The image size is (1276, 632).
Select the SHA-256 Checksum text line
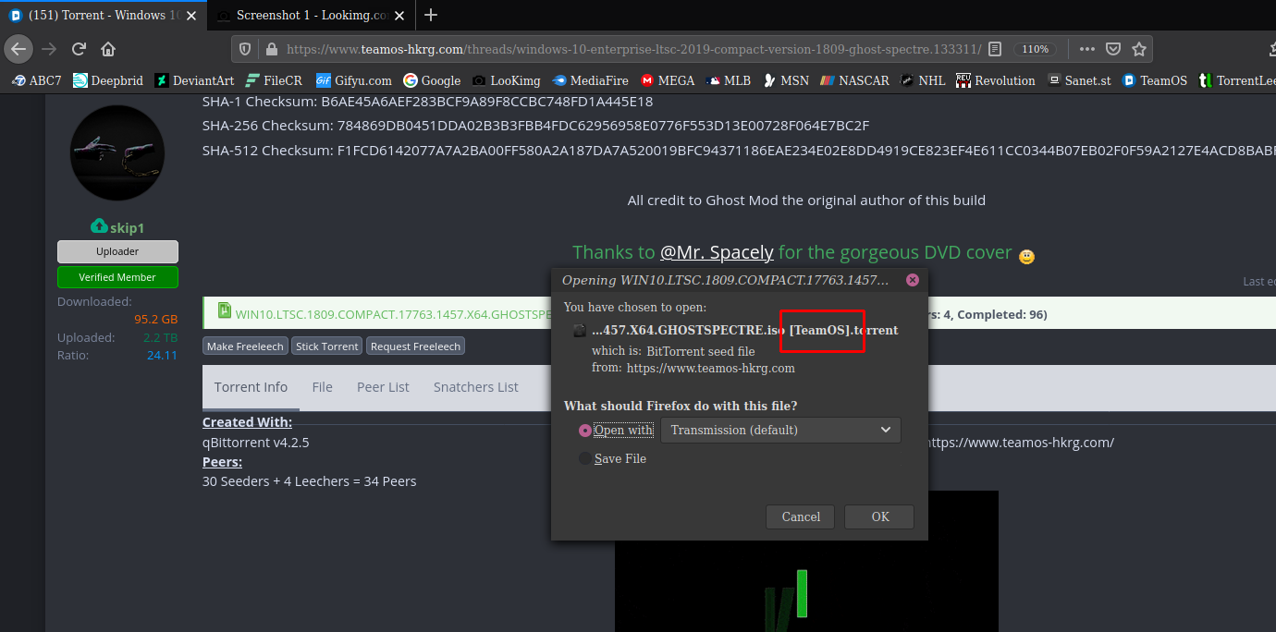[x=535, y=126]
